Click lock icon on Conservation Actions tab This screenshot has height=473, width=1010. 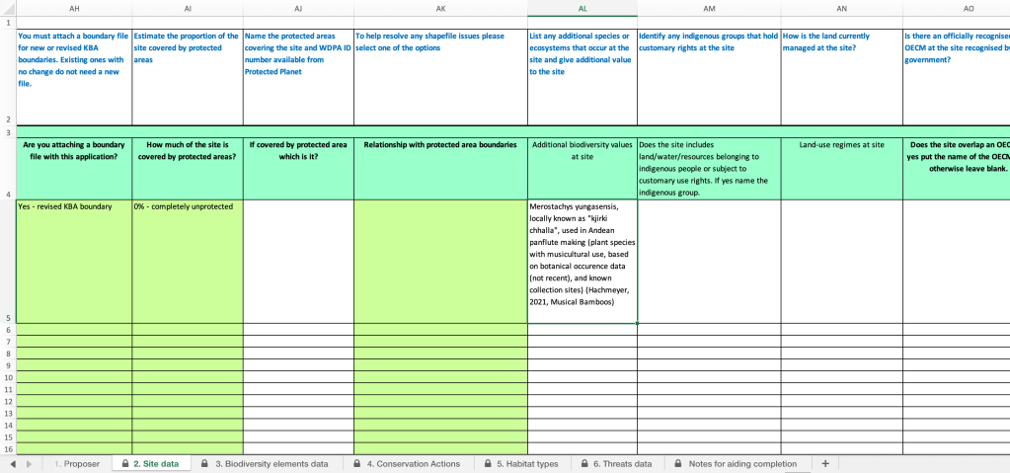(355, 463)
